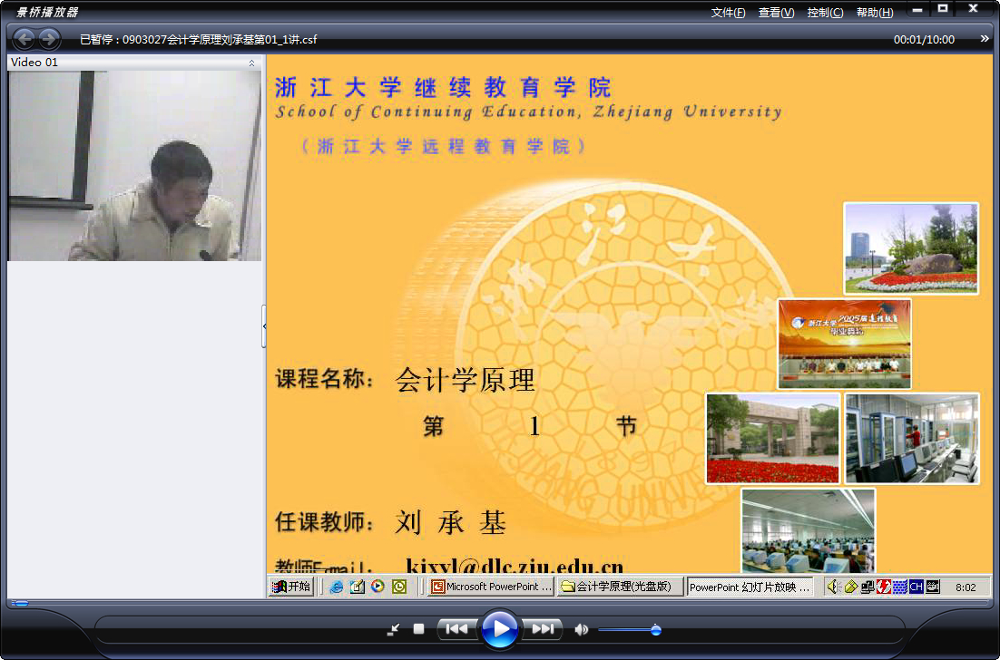Viewport: 1000px width, 660px height.
Task: Click the 景桥播放器 window title
Action: tap(47, 12)
